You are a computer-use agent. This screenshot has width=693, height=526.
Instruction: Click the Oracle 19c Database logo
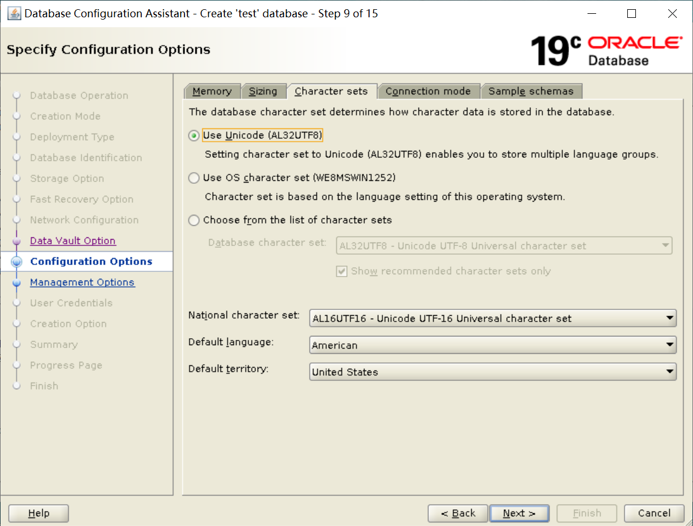click(x=605, y=50)
